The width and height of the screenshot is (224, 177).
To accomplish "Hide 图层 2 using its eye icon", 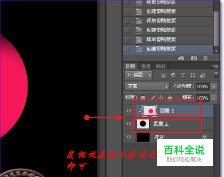I will [129, 111].
